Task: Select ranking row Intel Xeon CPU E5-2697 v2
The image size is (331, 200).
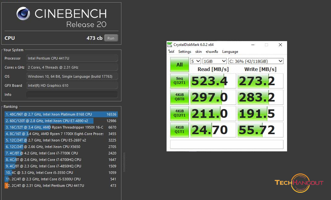Action: [x=61, y=140]
